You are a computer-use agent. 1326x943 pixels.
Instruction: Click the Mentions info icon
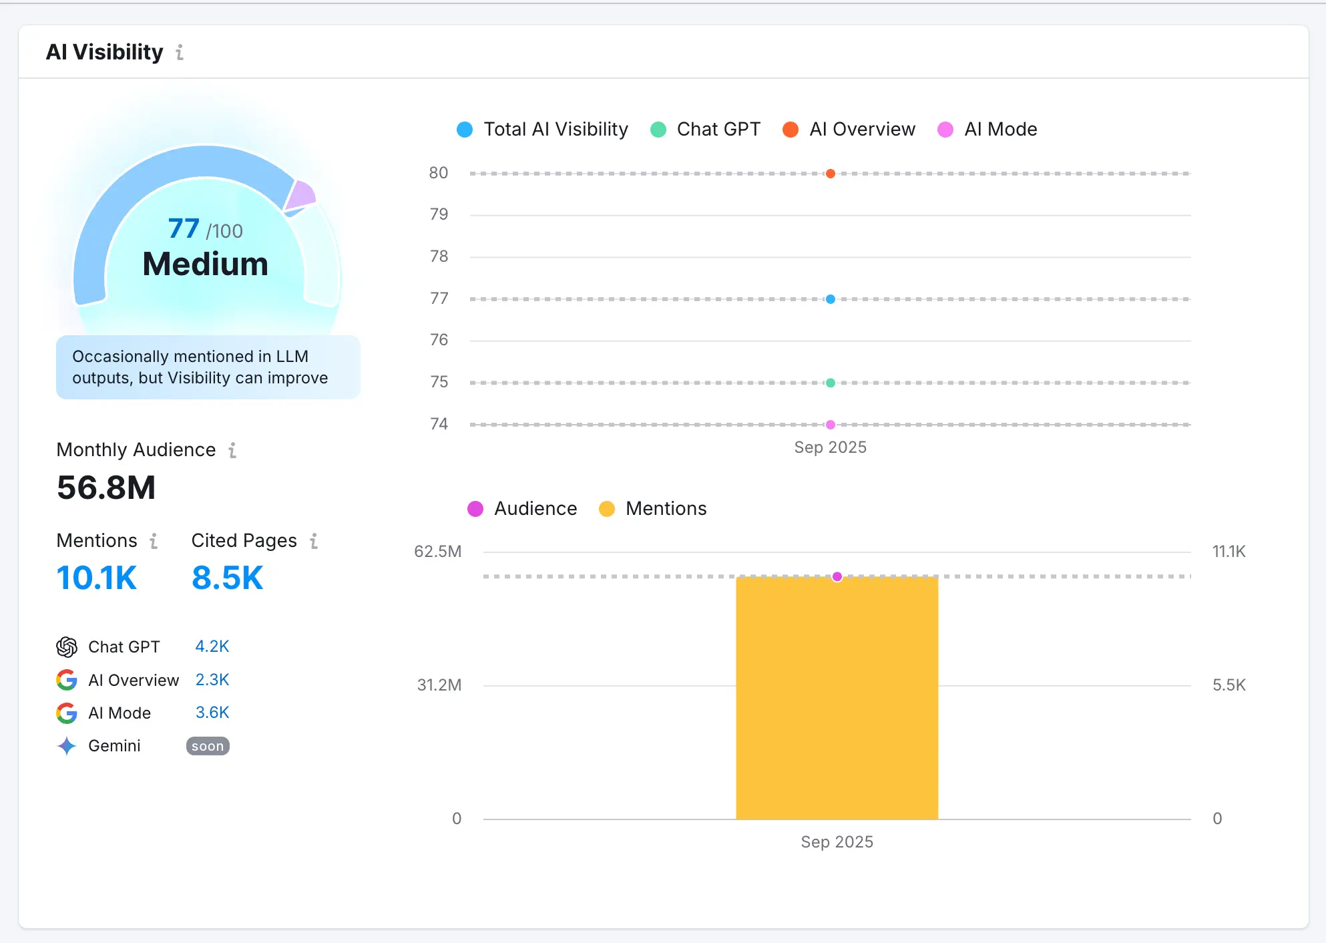pyautogui.click(x=154, y=542)
